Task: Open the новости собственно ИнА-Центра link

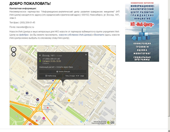Action: coord(75,35)
